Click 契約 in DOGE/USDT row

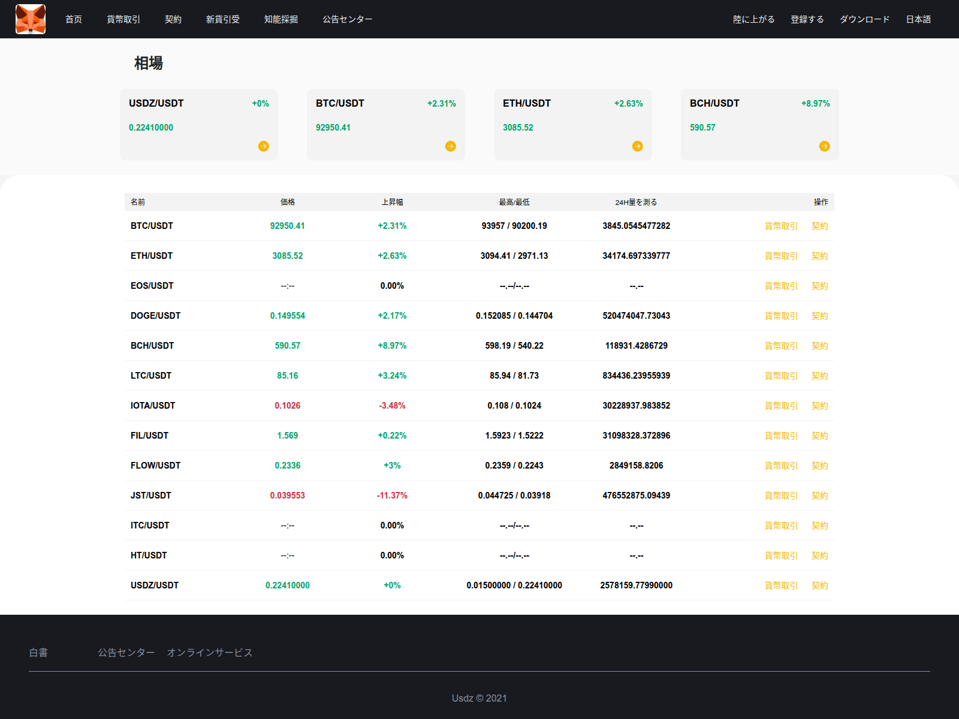click(820, 316)
